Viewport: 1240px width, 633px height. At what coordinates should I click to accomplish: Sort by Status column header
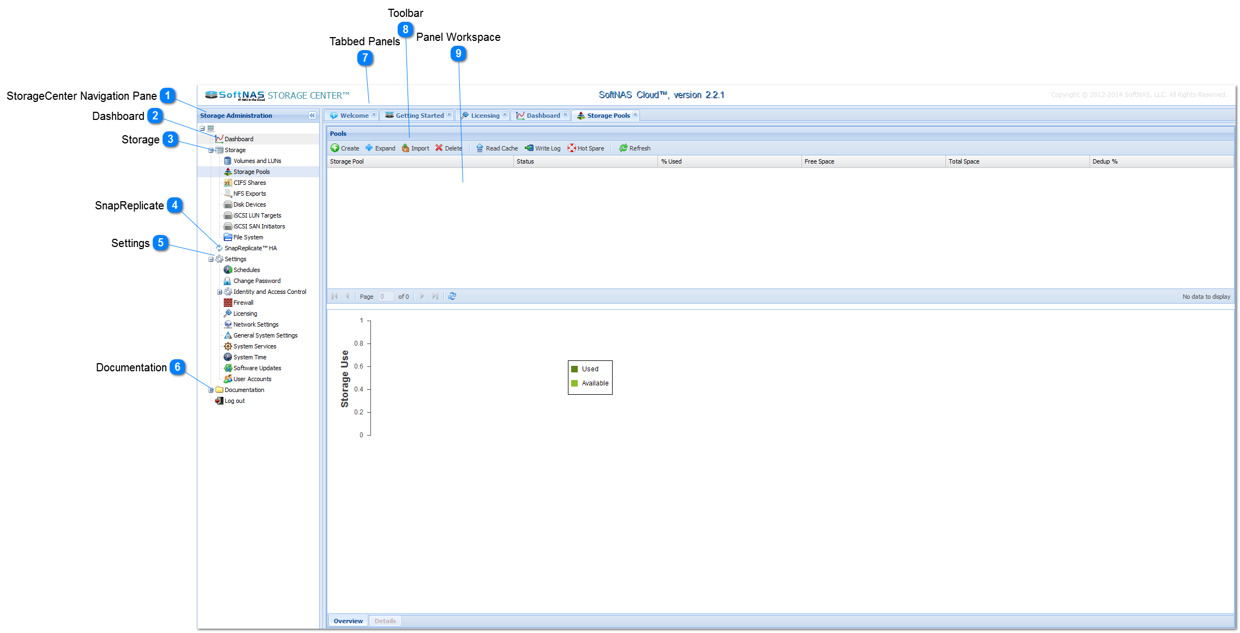pos(586,161)
